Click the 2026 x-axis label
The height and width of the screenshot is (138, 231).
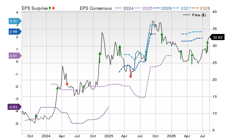click(x=171, y=136)
